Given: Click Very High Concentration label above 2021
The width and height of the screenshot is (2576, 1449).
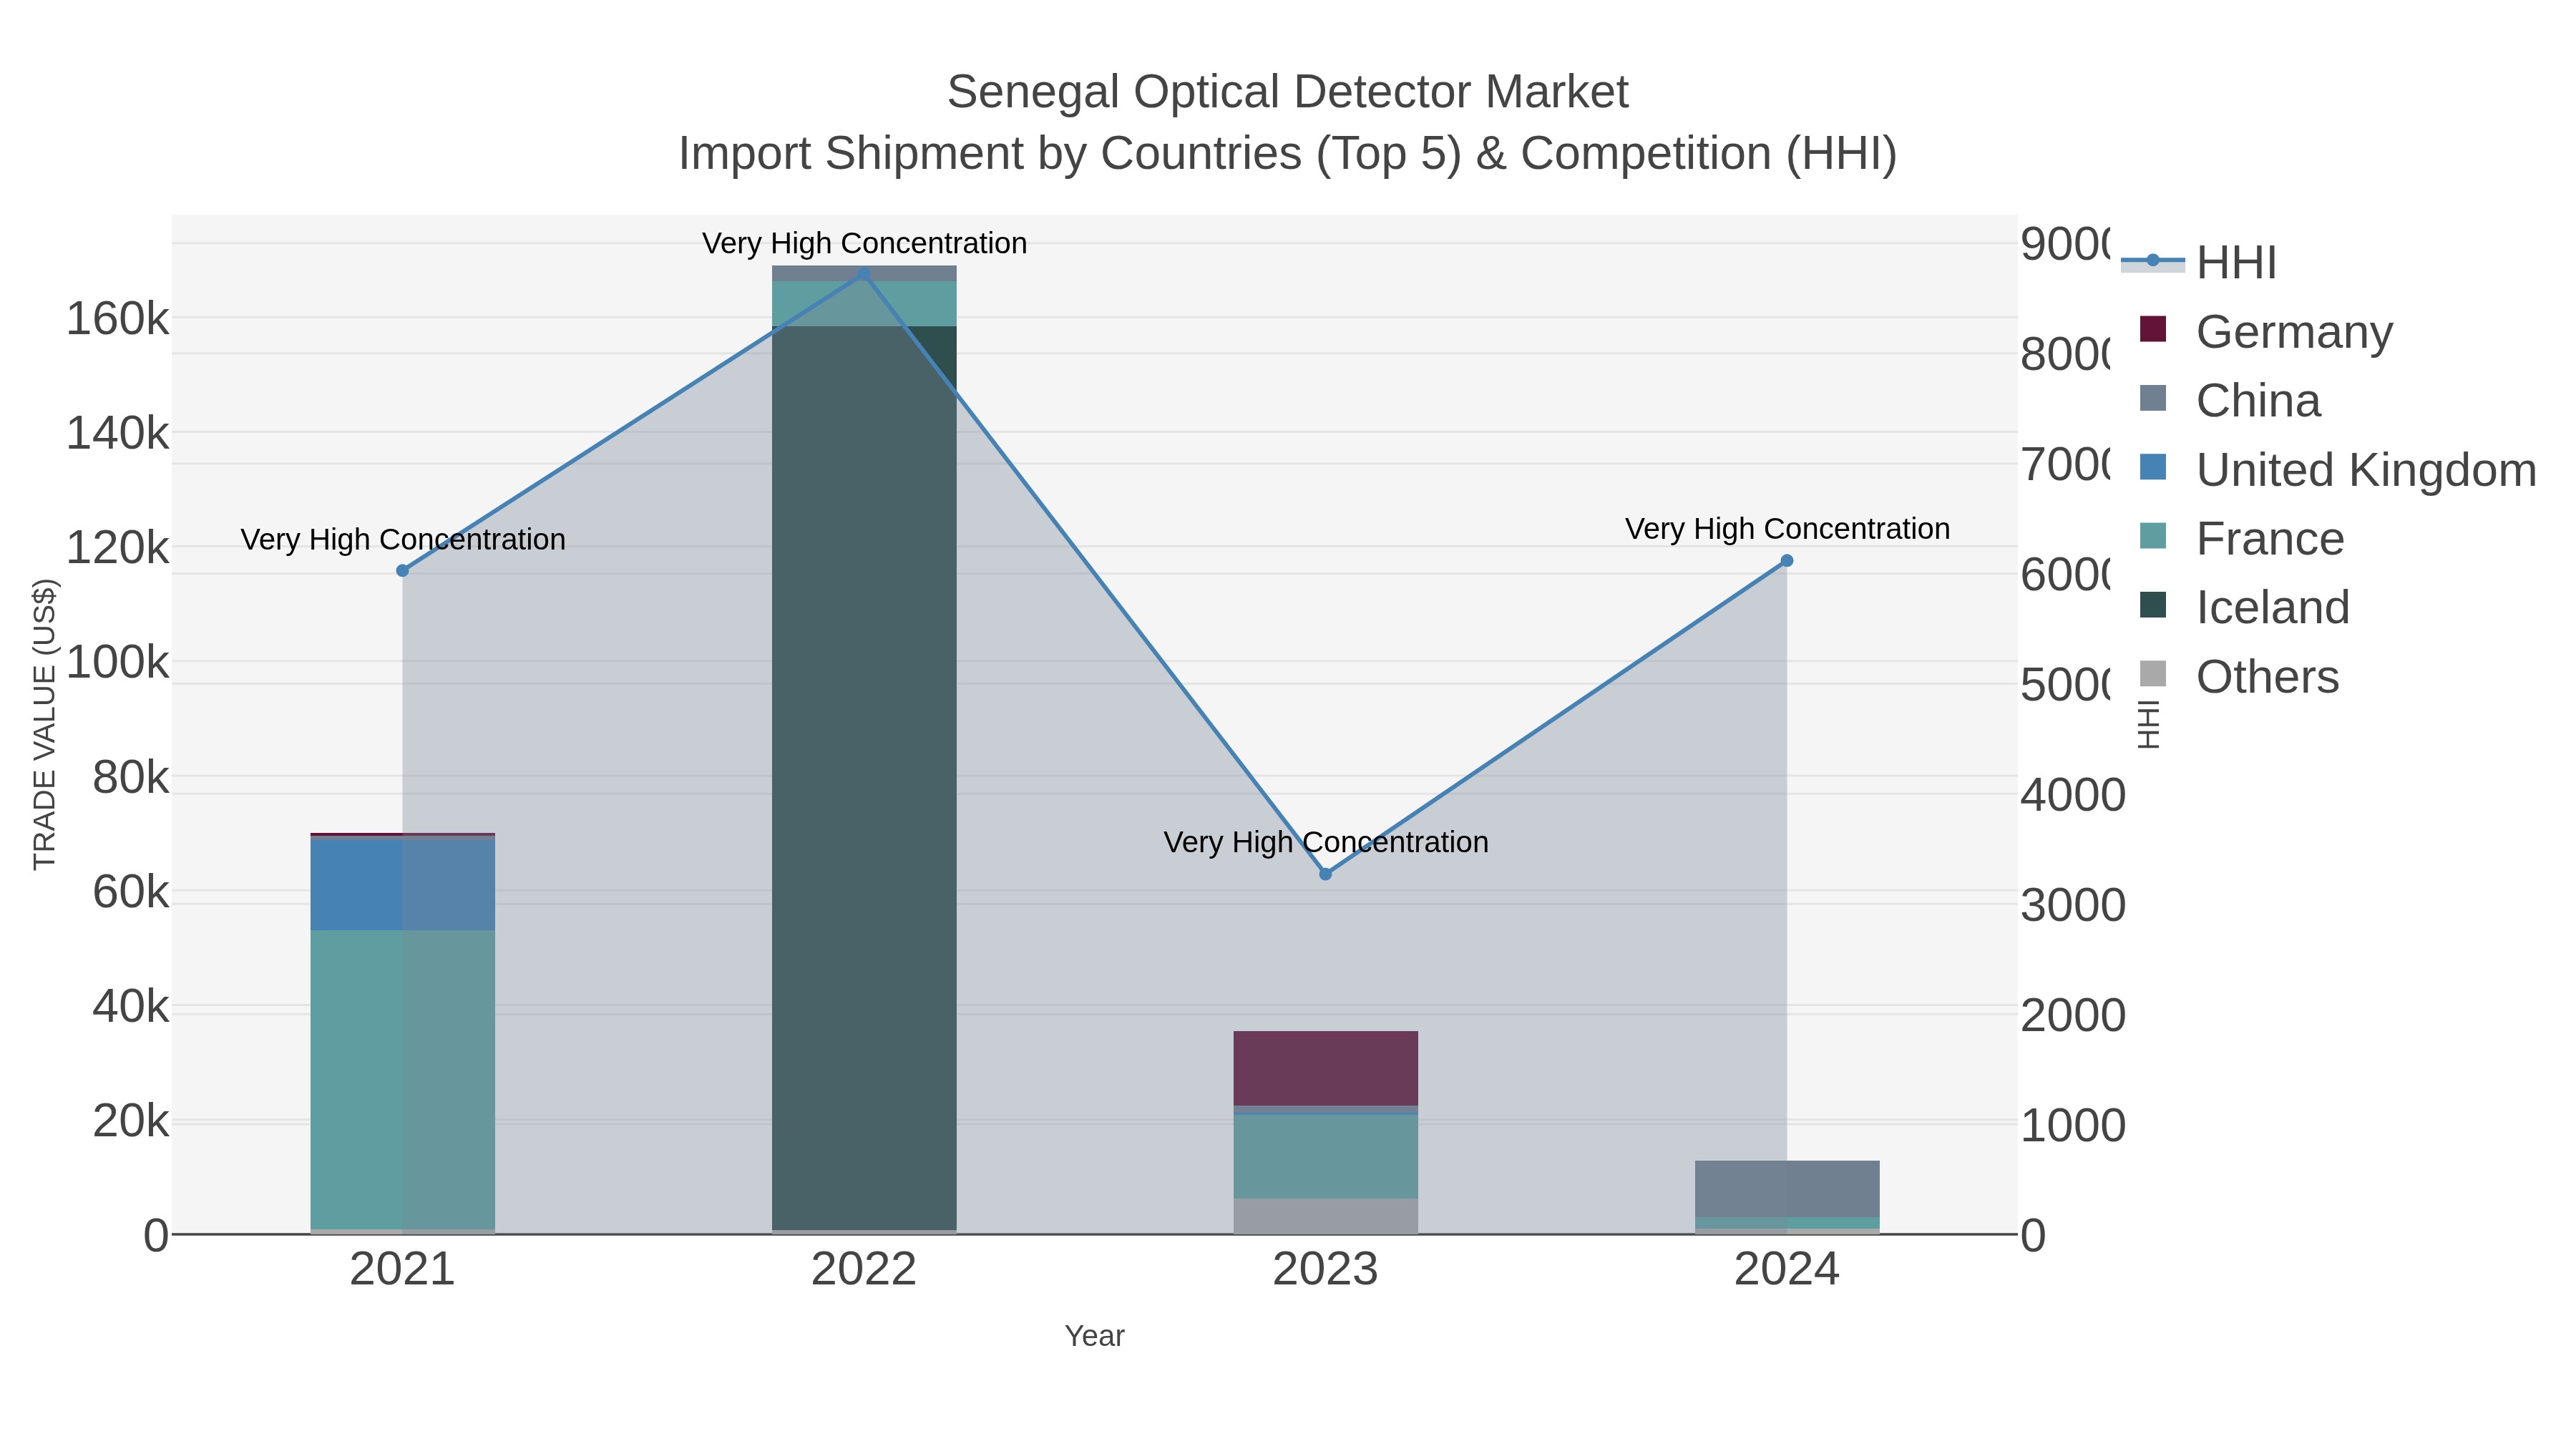Looking at the screenshot, I should [x=402, y=539].
